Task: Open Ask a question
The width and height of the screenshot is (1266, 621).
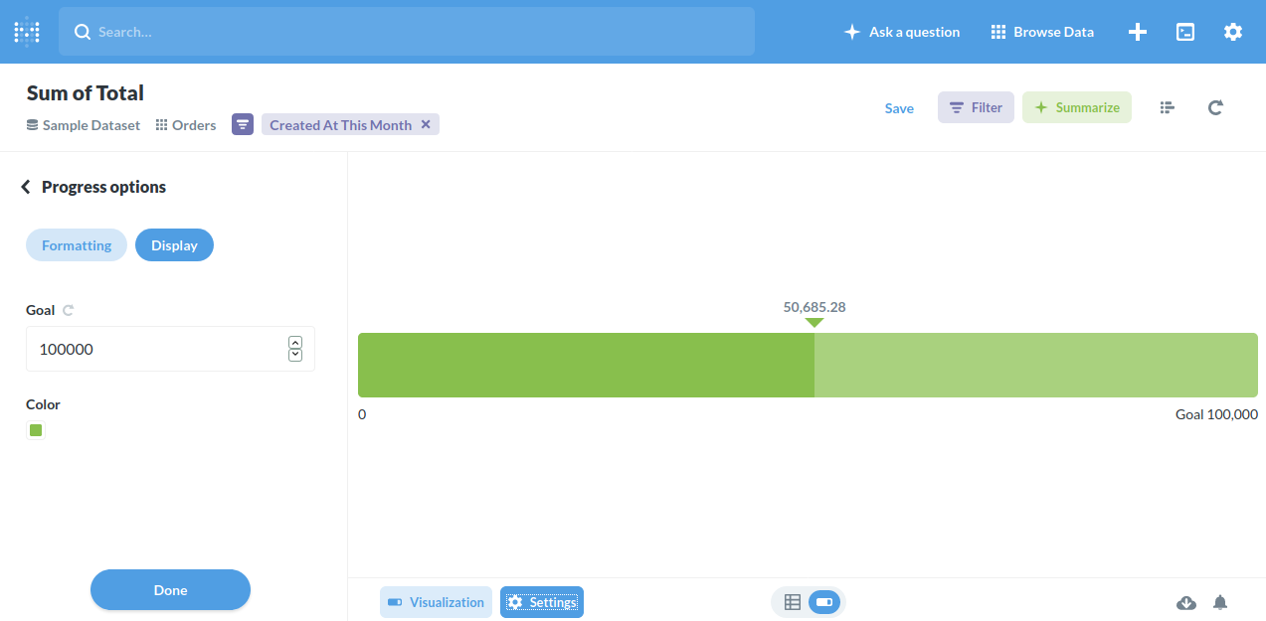Action: 902,32
